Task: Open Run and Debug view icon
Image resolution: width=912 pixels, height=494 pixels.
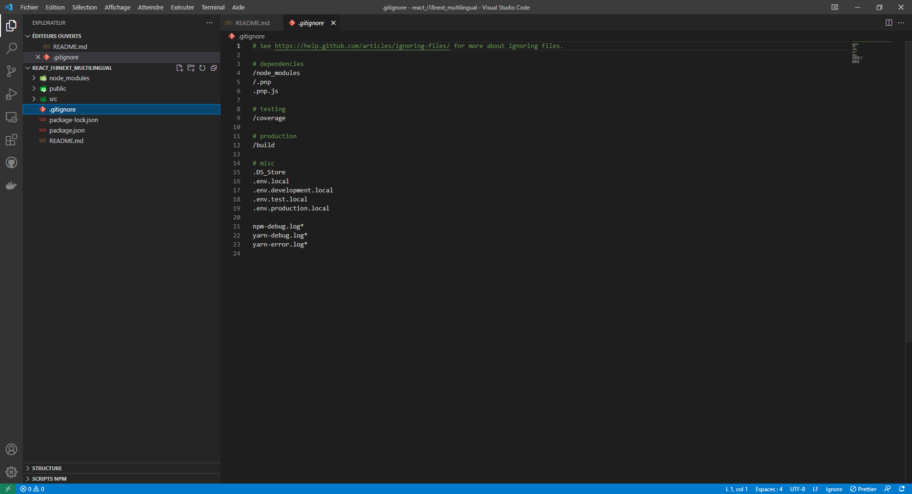Action: pos(11,94)
